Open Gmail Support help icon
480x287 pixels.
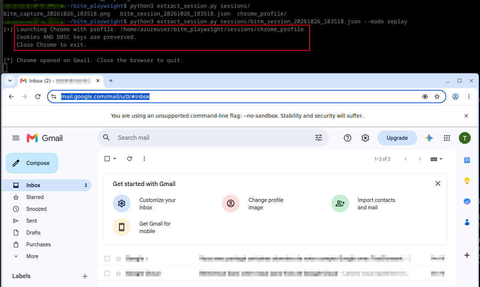(x=348, y=138)
